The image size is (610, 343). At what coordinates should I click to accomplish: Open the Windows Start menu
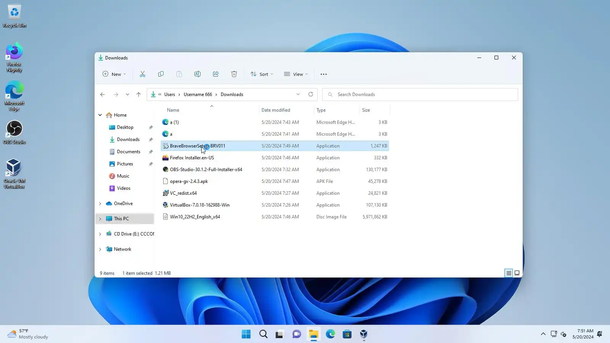[x=246, y=334]
